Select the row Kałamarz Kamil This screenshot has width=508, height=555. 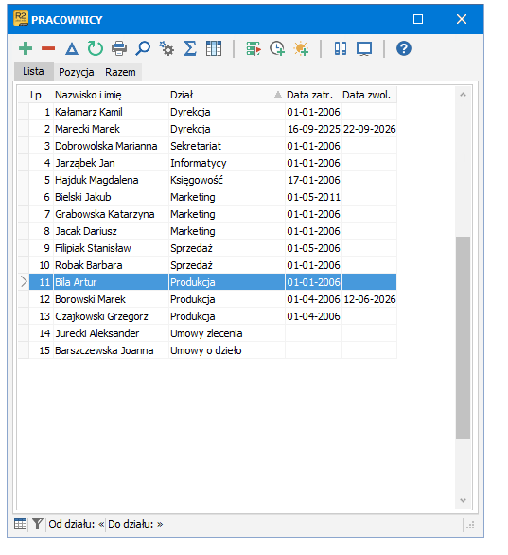(x=207, y=112)
